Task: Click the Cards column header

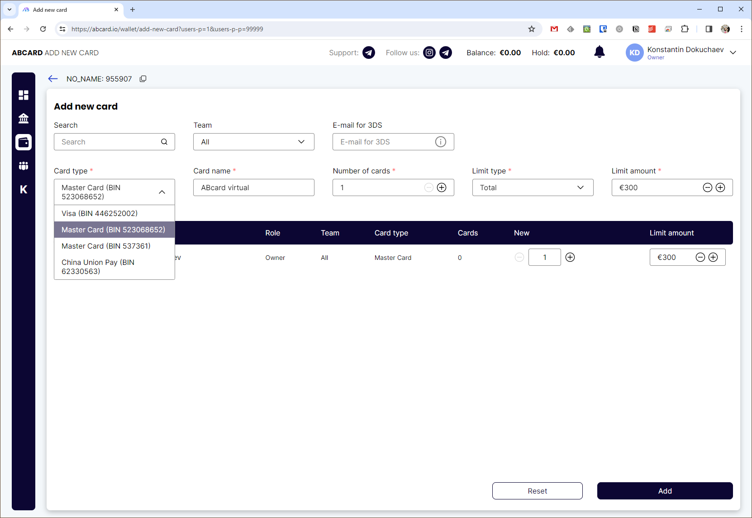Action: (x=468, y=233)
